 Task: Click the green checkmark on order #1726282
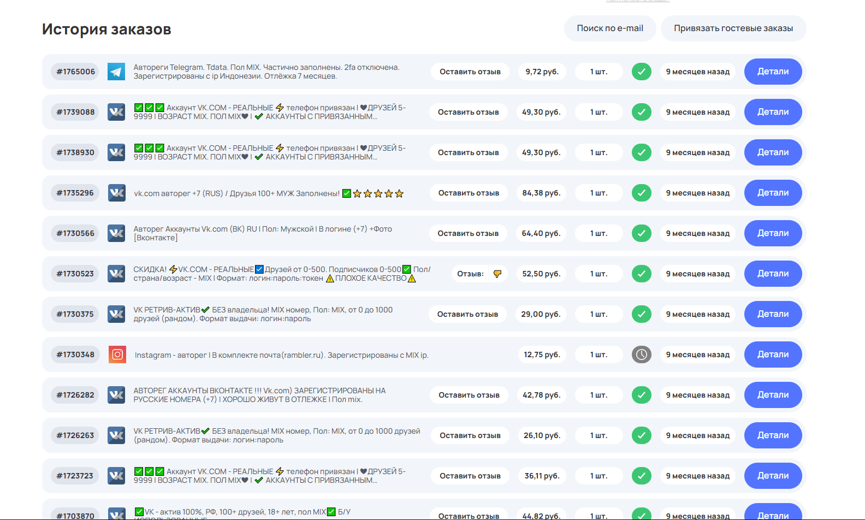642,395
